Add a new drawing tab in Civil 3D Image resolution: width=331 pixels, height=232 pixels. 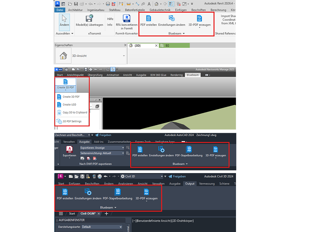click(x=106, y=214)
